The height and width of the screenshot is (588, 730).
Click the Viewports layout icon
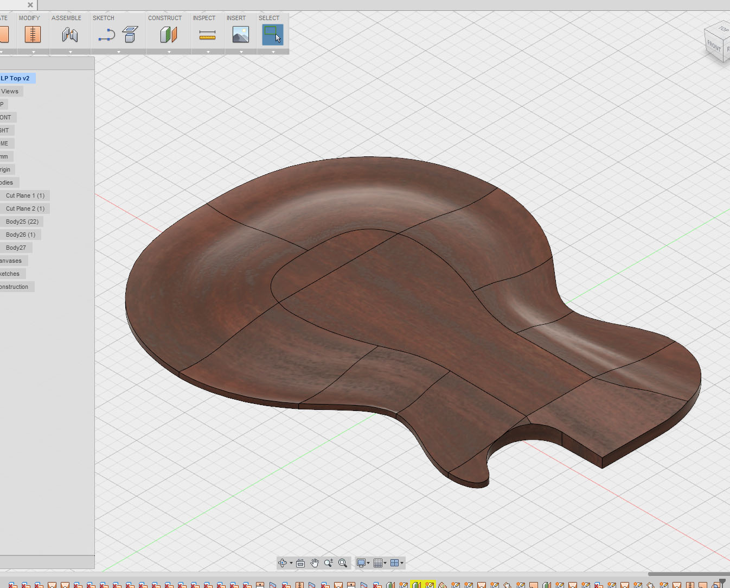pos(395,563)
